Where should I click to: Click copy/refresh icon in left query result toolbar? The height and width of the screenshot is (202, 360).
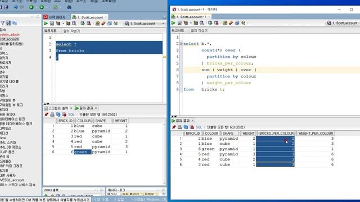58,114
